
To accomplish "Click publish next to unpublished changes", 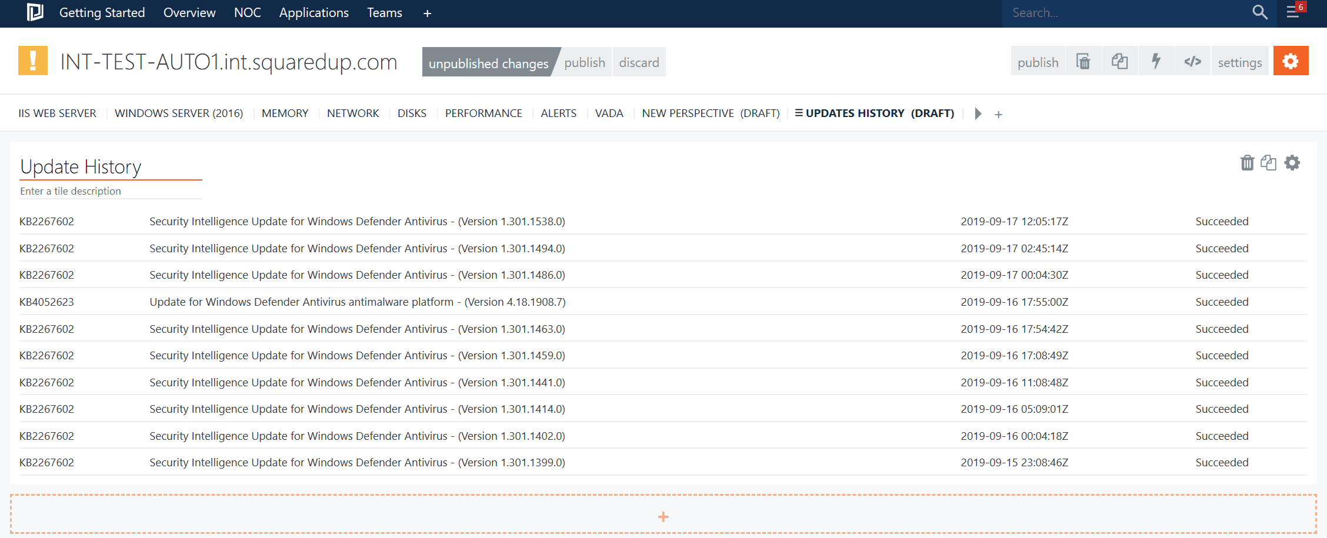I will [x=584, y=62].
